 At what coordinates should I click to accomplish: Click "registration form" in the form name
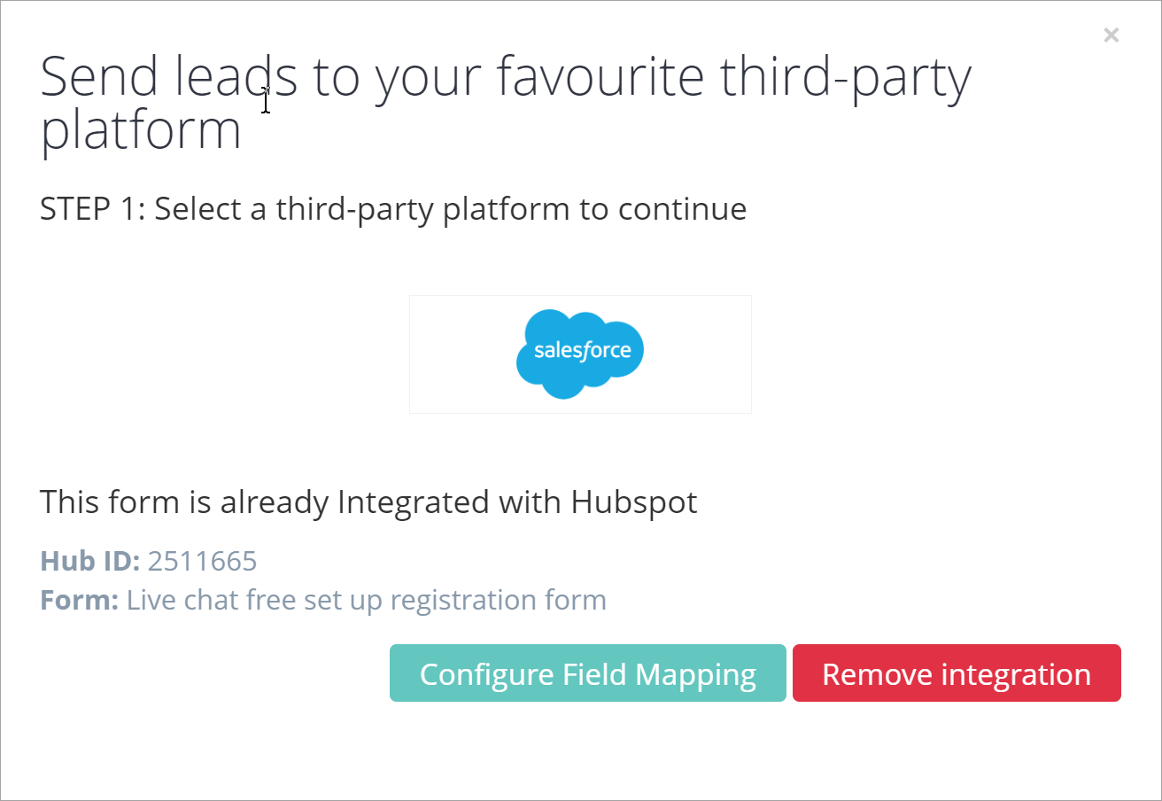[x=498, y=600]
